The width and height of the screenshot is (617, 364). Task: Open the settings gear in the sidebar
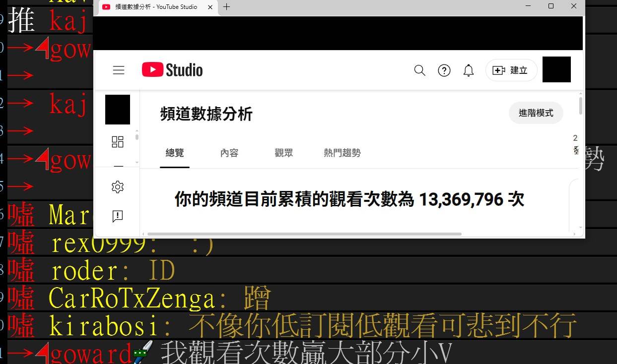(118, 187)
